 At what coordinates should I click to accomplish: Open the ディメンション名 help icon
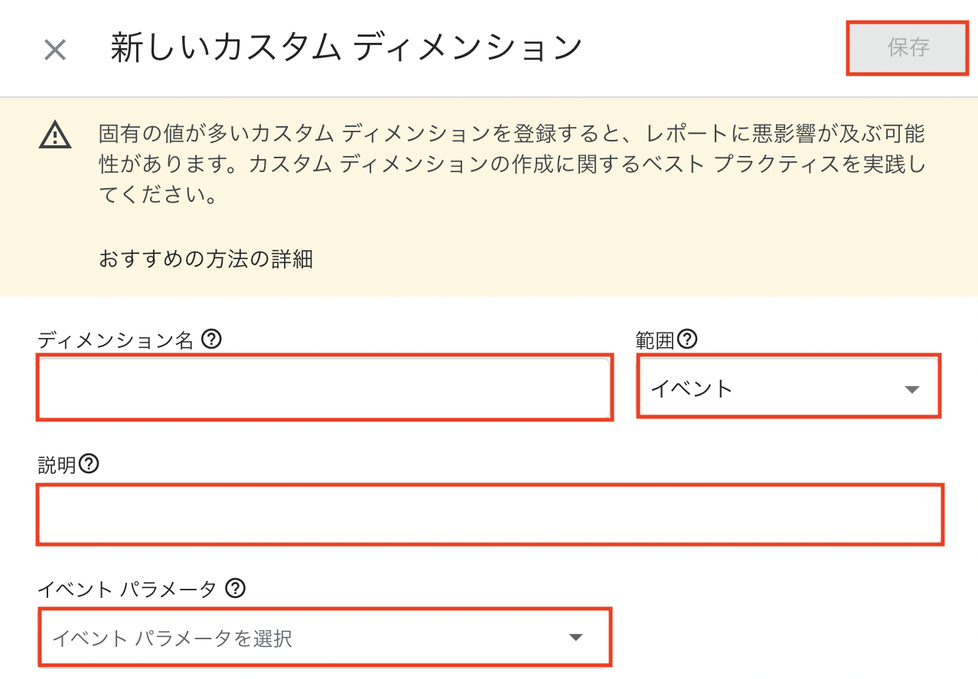(210, 339)
